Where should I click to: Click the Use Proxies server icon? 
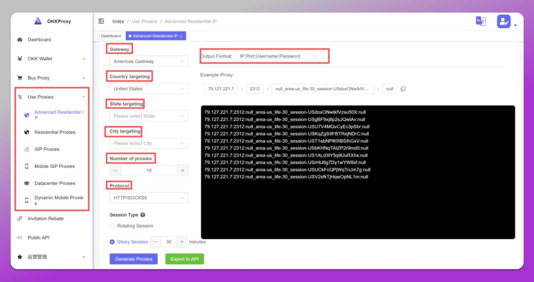(x=20, y=97)
